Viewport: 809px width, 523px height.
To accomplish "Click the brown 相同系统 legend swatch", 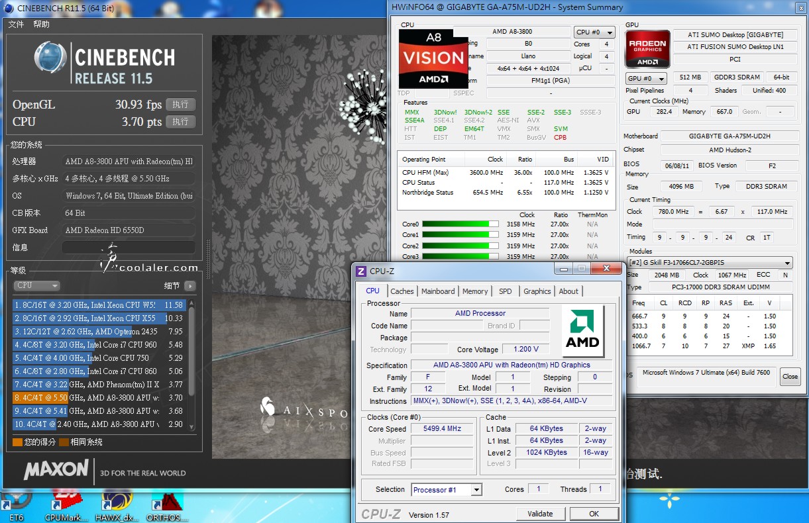I will point(64,442).
